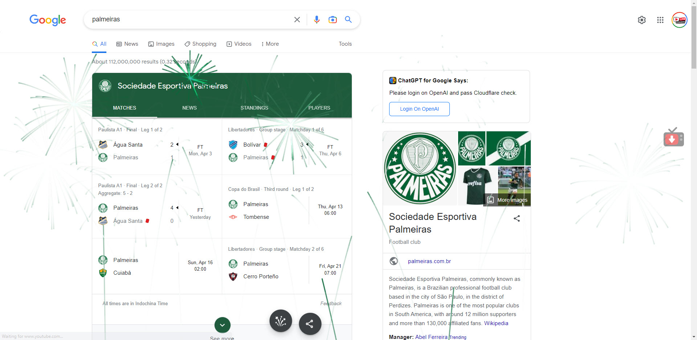Switch to Images results tab

click(161, 44)
